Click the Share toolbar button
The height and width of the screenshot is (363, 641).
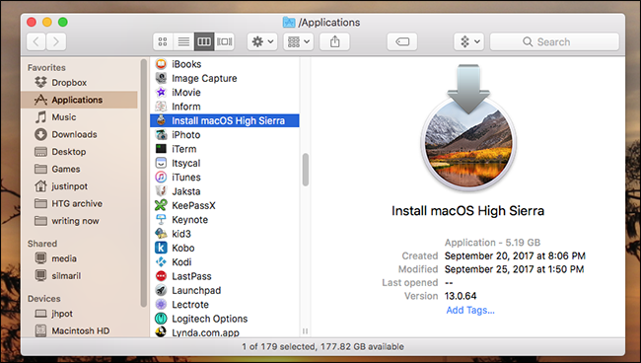pos(335,41)
